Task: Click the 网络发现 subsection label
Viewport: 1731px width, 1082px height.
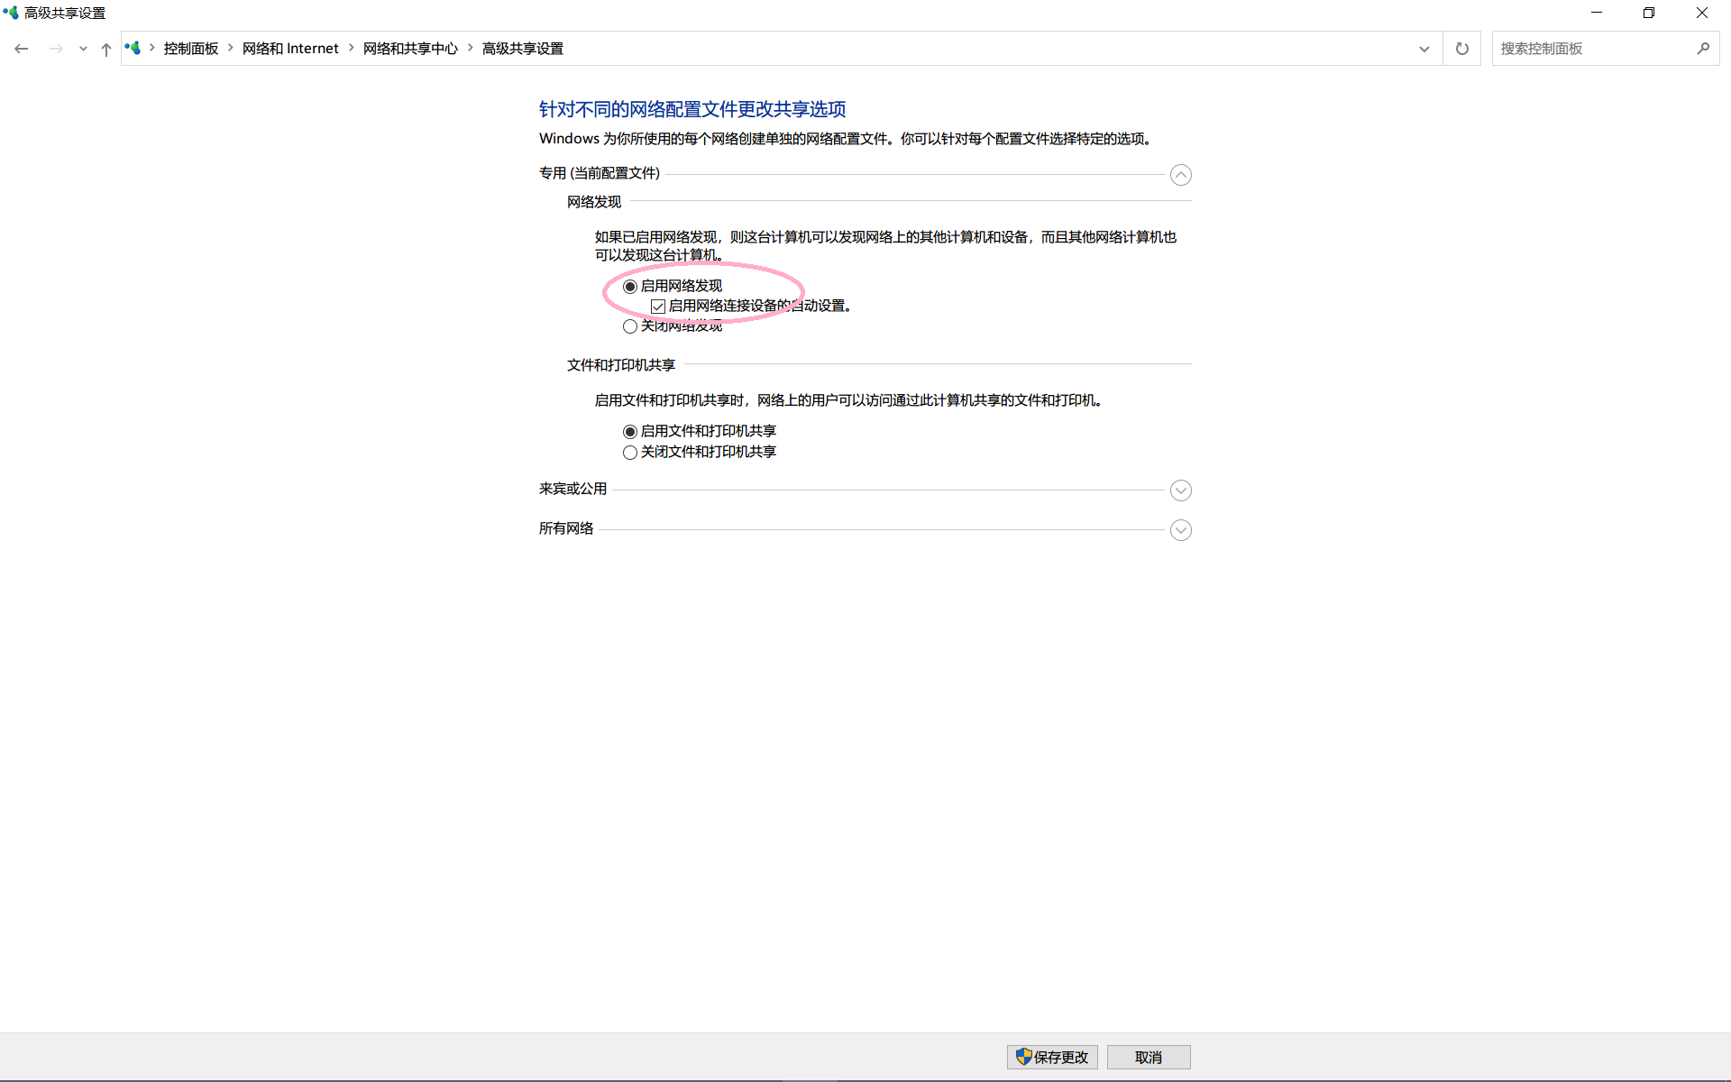Action: (594, 202)
